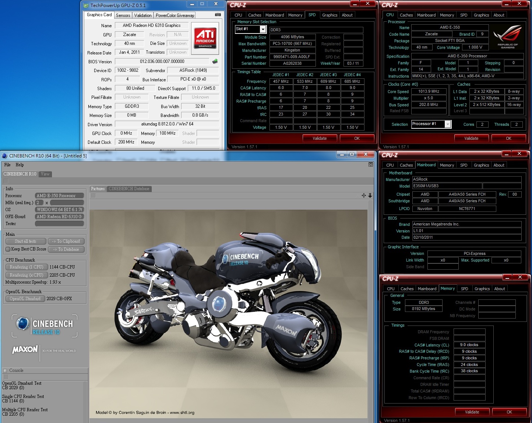Screen dimensions: 532x423
Task: Click the Cinebench fullscreen panel icon below the close button
Action: click(371, 165)
